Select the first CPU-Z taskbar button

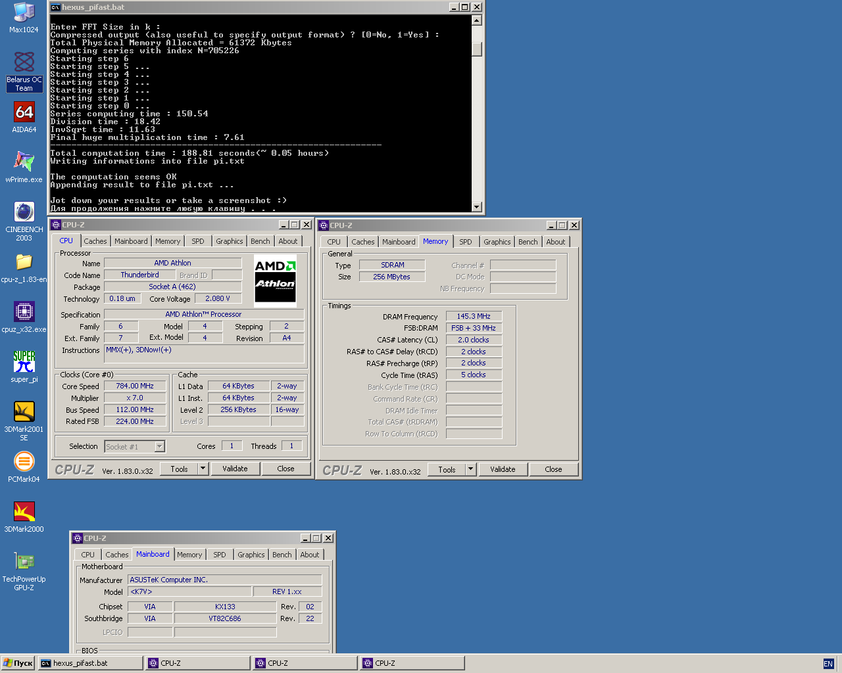197,663
